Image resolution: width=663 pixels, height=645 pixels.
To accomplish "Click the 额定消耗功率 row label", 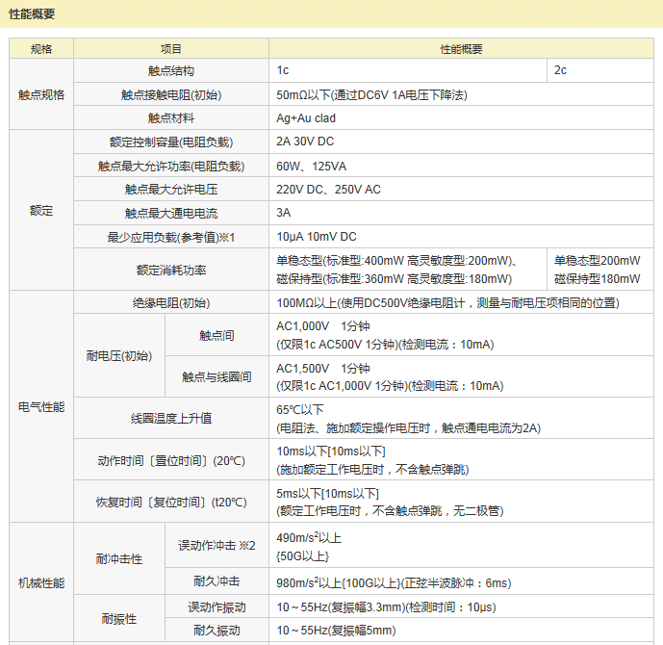I will [171, 270].
